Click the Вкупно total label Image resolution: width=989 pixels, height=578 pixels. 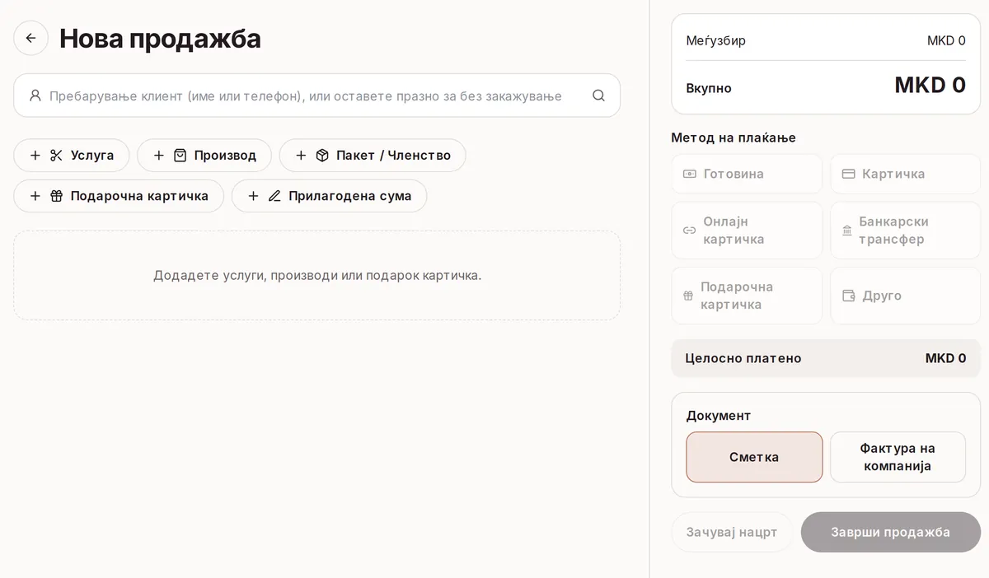pos(709,88)
